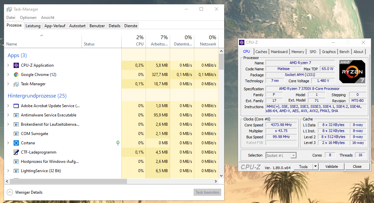Expand the CPU-Z Application process
Viewport: 374px width, 203px height.
click(x=8, y=65)
